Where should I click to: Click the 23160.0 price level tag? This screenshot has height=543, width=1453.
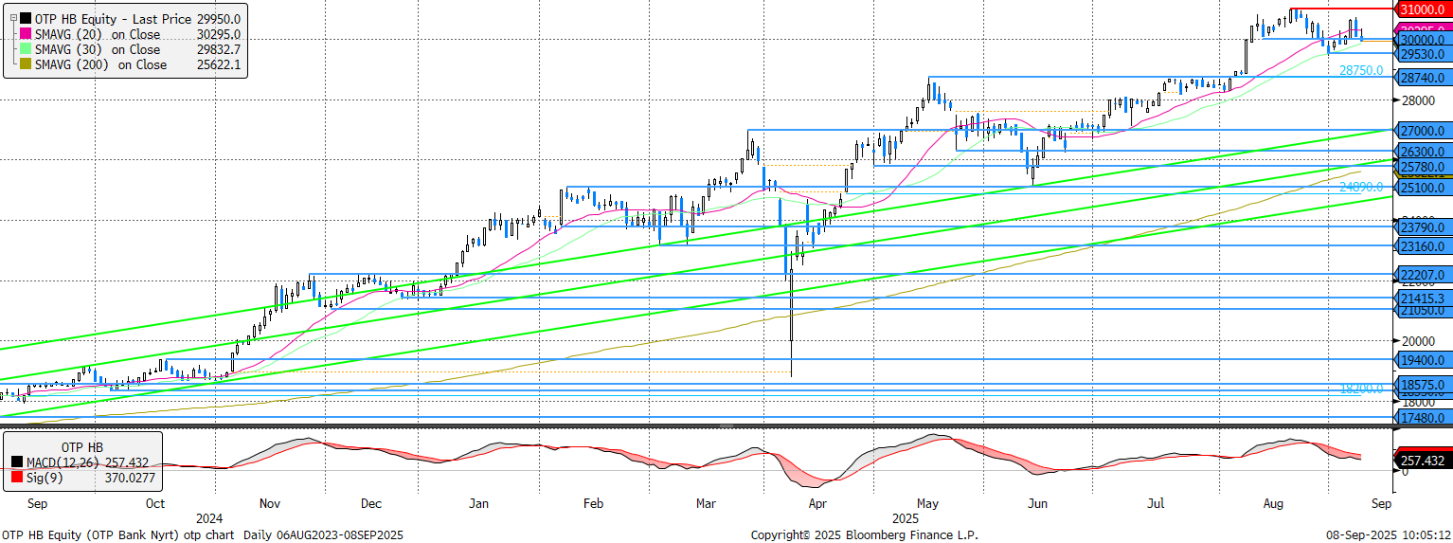[x=1422, y=246]
